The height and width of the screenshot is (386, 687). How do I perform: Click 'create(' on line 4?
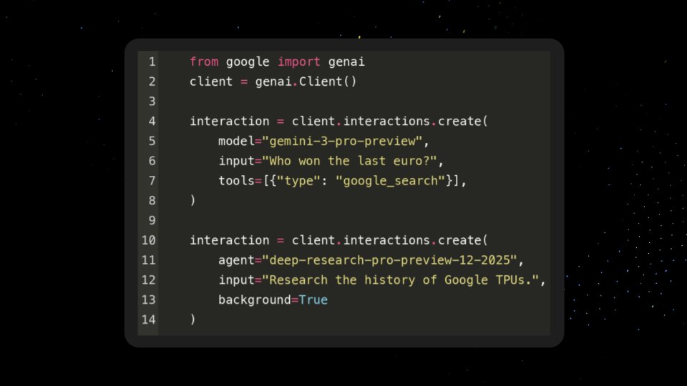tap(463, 122)
